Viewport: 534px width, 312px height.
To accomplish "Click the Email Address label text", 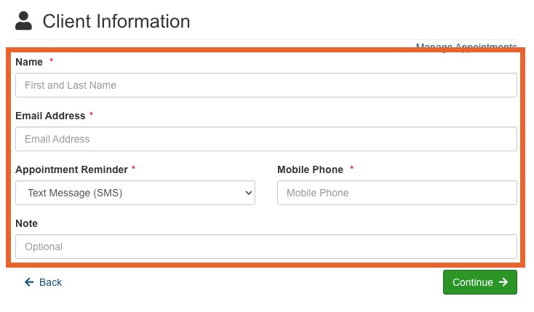I will (x=50, y=116).
